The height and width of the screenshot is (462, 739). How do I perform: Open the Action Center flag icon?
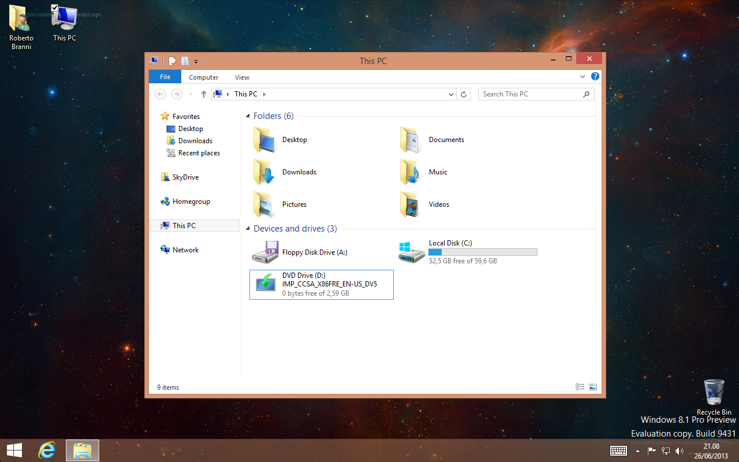pos(651,451)
